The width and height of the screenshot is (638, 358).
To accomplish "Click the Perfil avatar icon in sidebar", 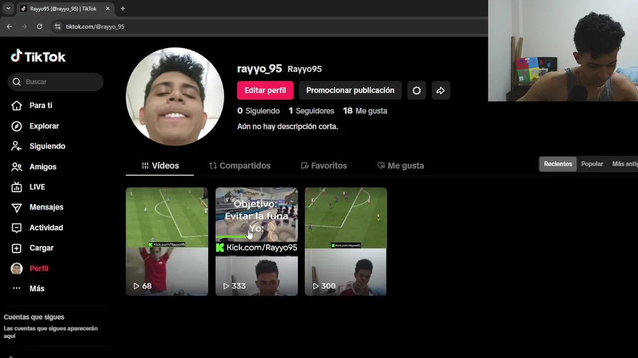I will click(x=16, y=268).
